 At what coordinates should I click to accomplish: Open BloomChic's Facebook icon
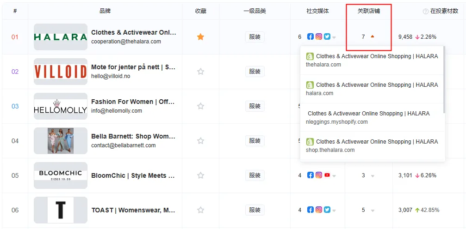click(310, 175)
